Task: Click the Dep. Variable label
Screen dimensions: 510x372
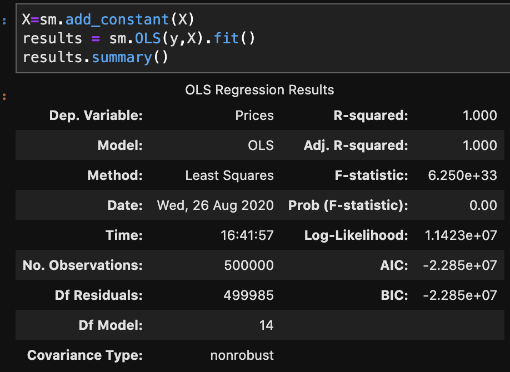Action: [96, 115]
